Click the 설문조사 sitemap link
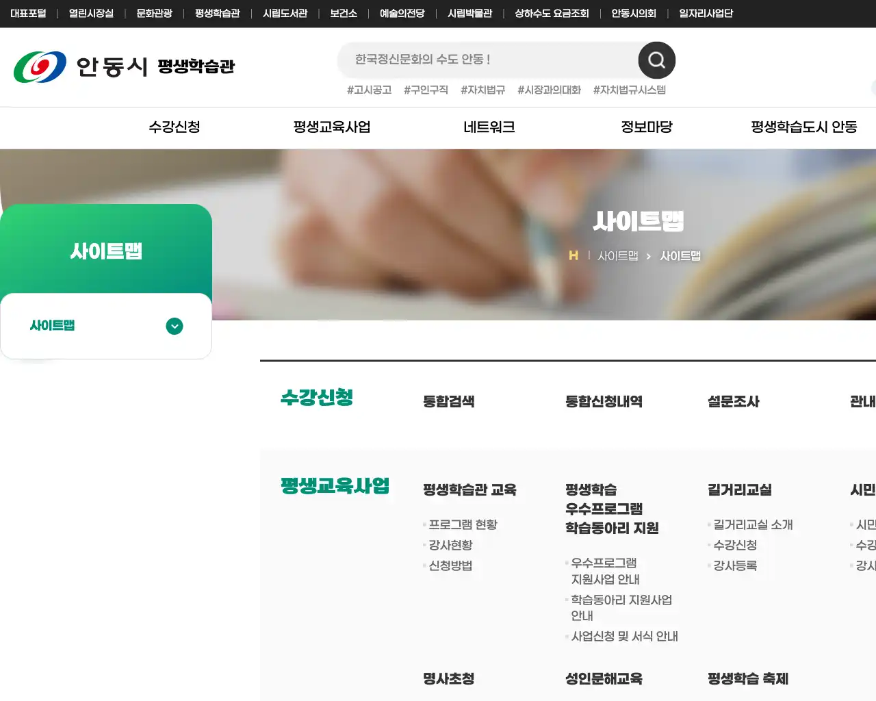 point(734,402)
